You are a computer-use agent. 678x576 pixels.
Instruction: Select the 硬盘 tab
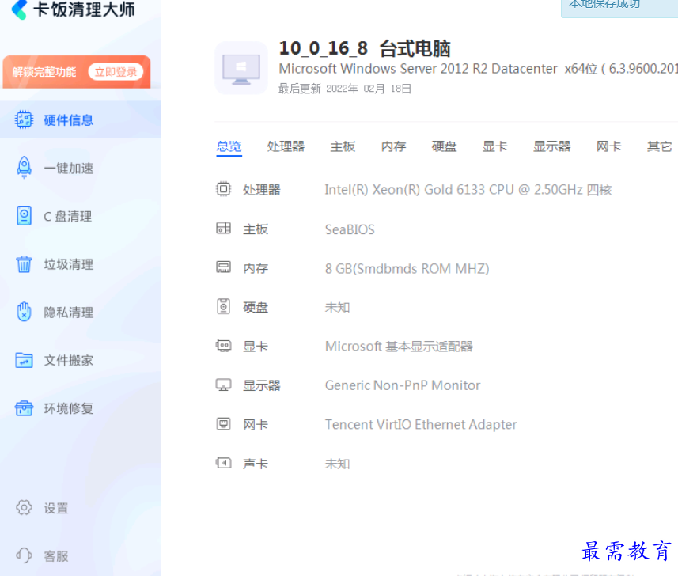444,146
